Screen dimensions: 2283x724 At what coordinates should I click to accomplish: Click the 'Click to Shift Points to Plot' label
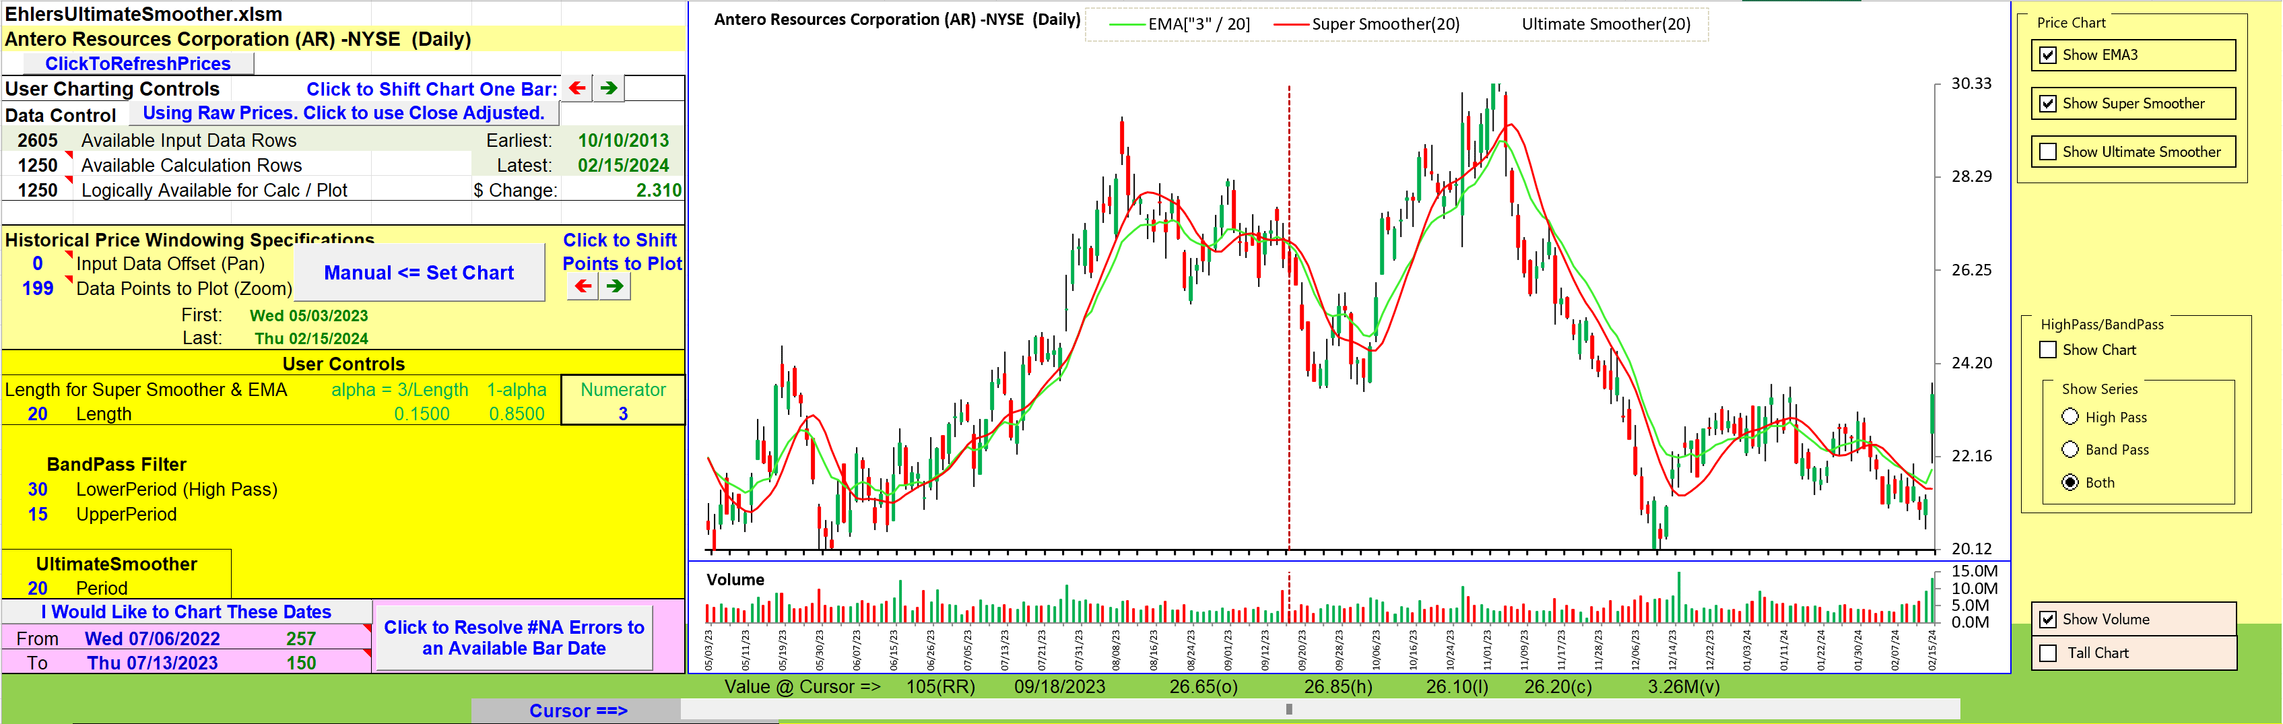pos(622,252)
